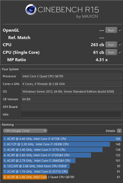Screen dimensions: 123x183
Task: Select the orange Core 2 Quad Q6700 entry
Action: [x=62, y=177]
